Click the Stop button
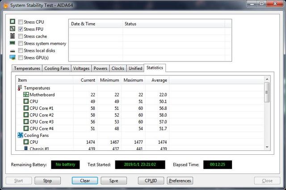Screen dimensions: 286x190 [48, 181]
